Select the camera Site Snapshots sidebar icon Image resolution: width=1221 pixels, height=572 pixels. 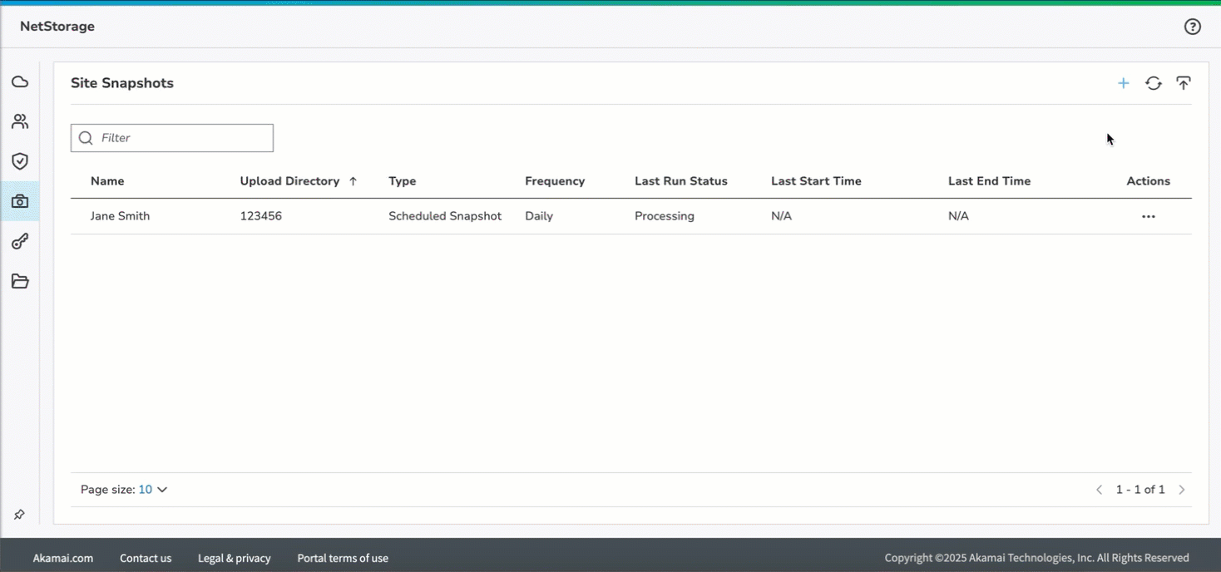tap(20, 201)
